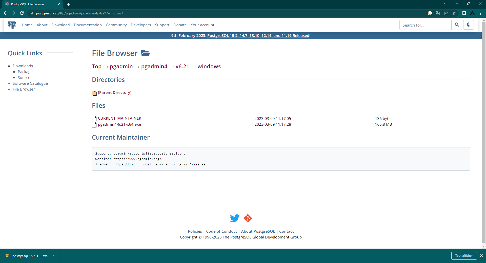Click the pgadmin-support email text
The image size is (486, 263).
[x=149, y=153]
